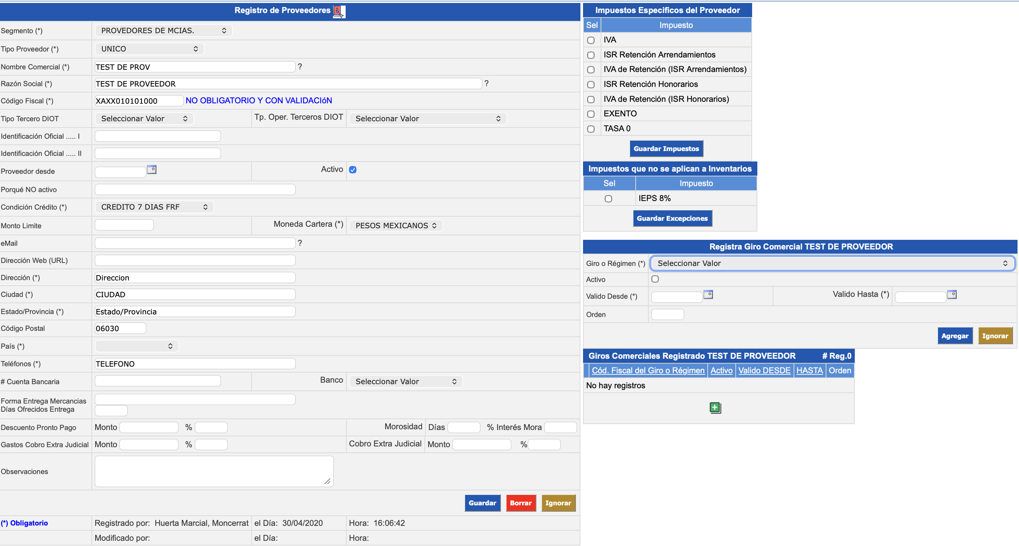Uncheck the Activo provider checkbox
This screenshot has height=546, width=1019.
click(x=352, y=170)
